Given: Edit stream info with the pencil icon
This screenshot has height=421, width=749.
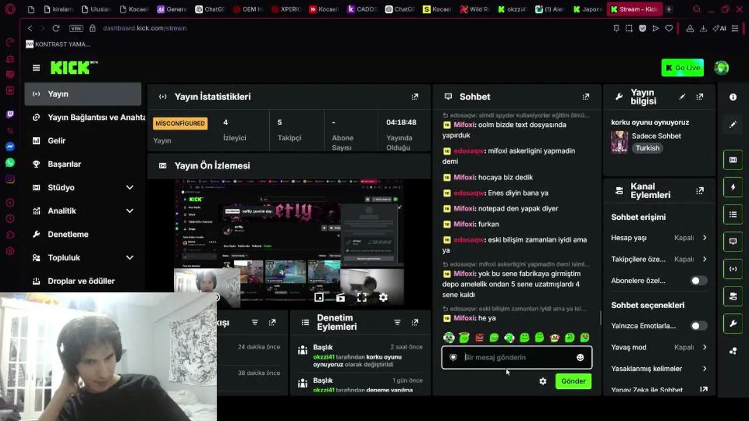Looking at the screenshot, I should point(682,97).
